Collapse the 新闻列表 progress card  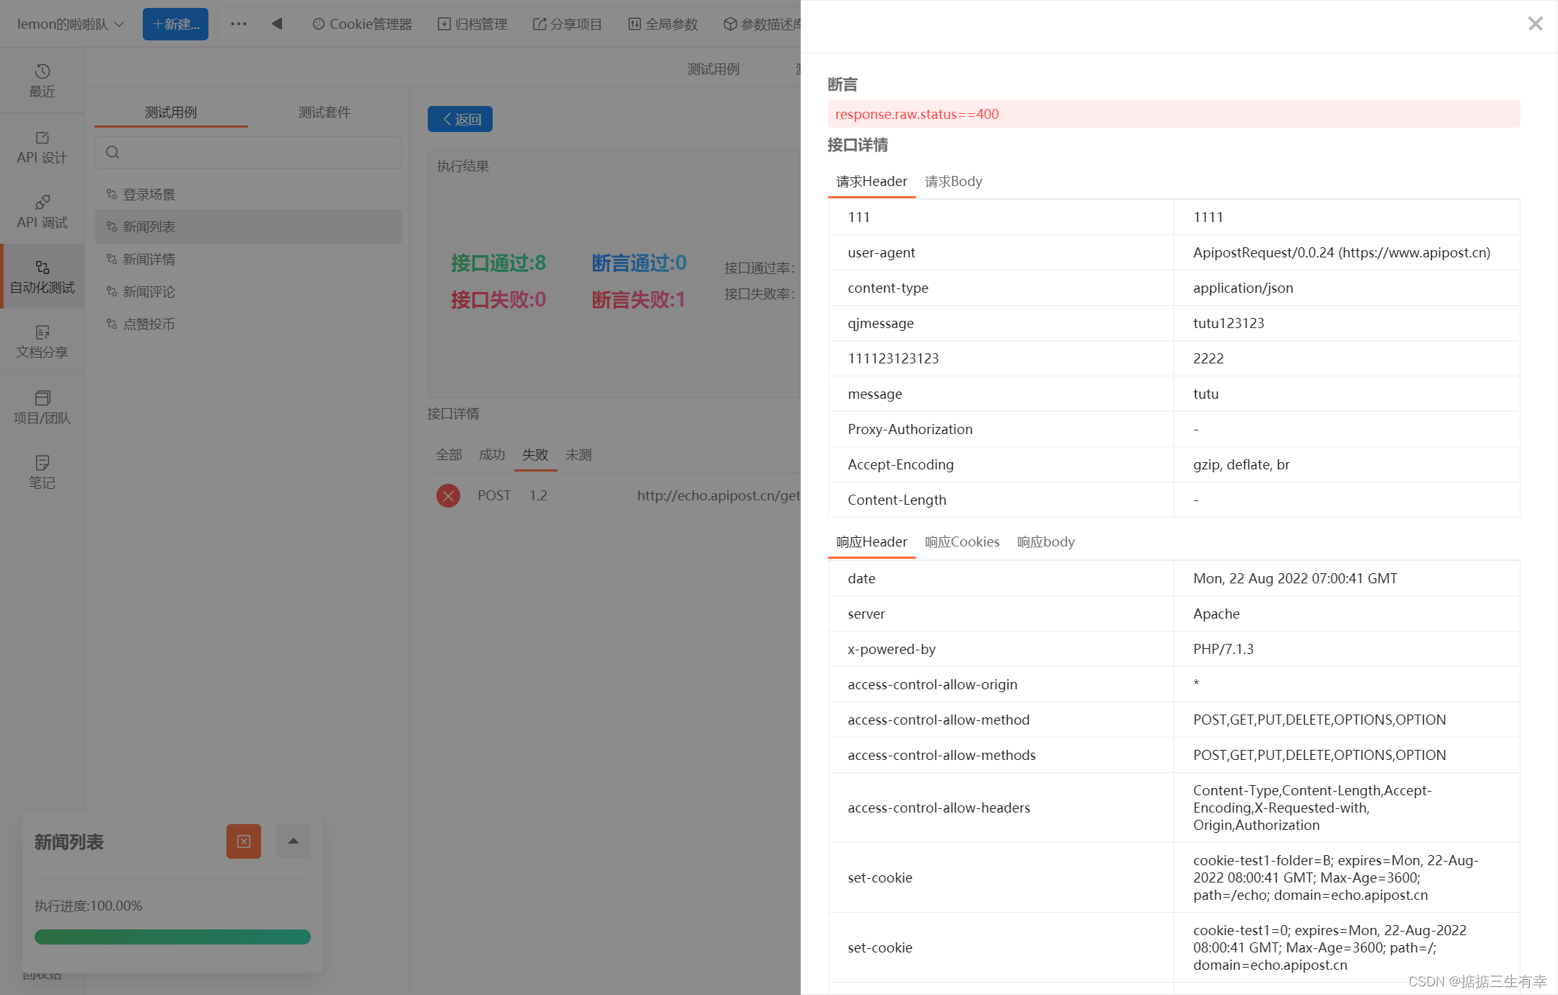tap(294, 841)
